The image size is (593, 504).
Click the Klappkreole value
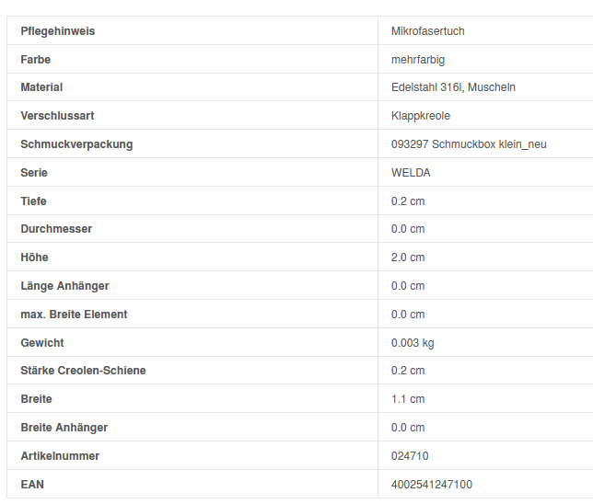421,116
